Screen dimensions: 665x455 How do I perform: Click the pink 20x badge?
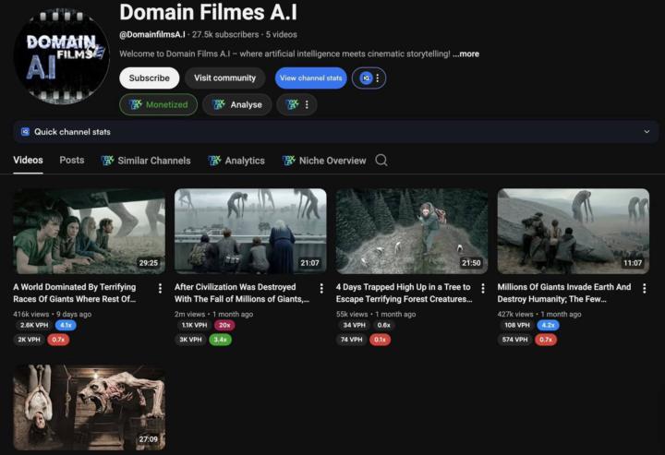pyautogui.click(x=224, y=326)
